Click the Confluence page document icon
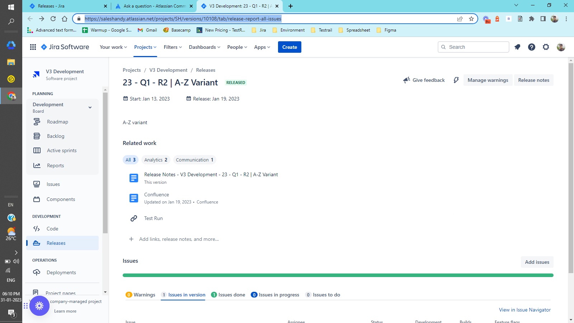The width and height of the screenshot is (574, 323). 134,198
